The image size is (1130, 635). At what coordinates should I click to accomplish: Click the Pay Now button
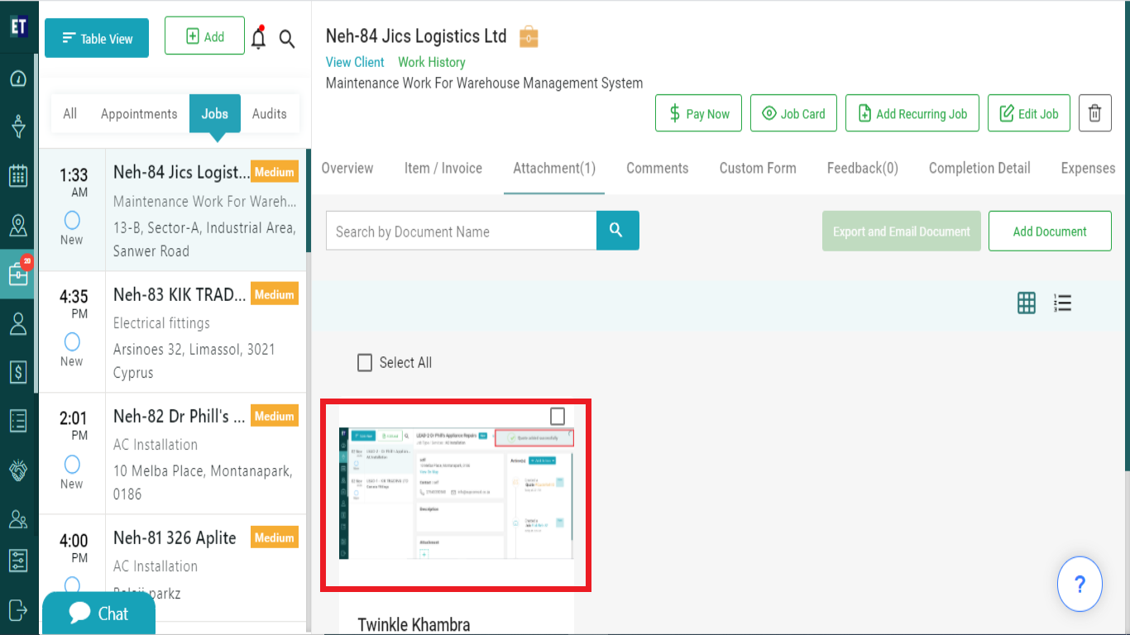[699, 113]
